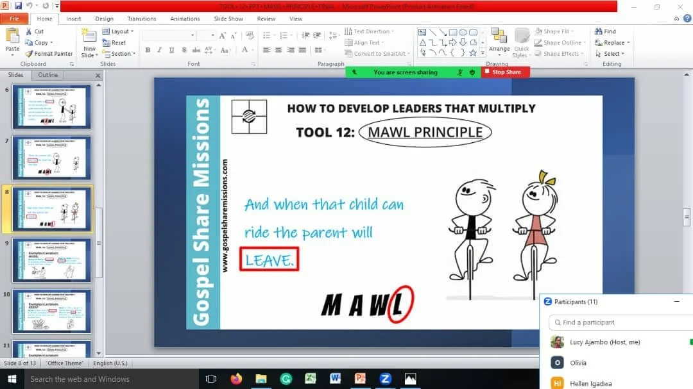The image size is (693, 389).
Task: Click the Stop Share button
Action: (x=505, y=72)
